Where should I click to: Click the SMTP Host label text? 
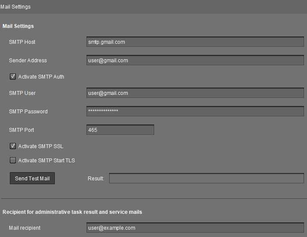(x=22, y=42)
